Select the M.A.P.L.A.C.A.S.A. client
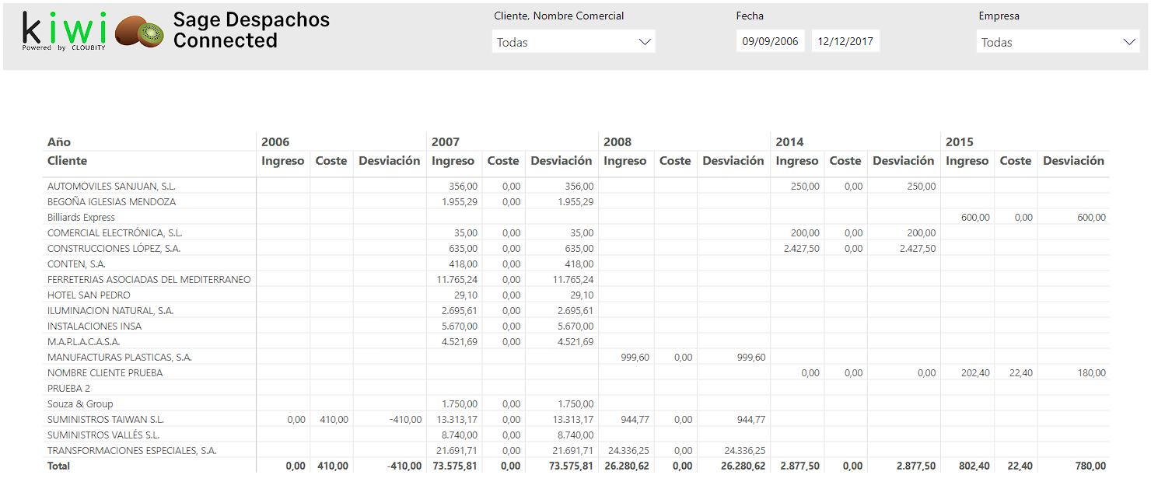 [83, 342]
